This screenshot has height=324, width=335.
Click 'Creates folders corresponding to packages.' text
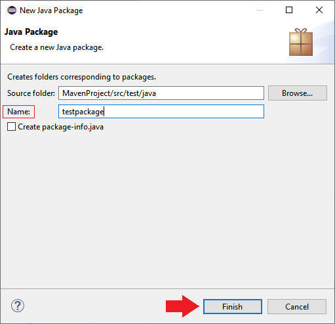[81, 77]
